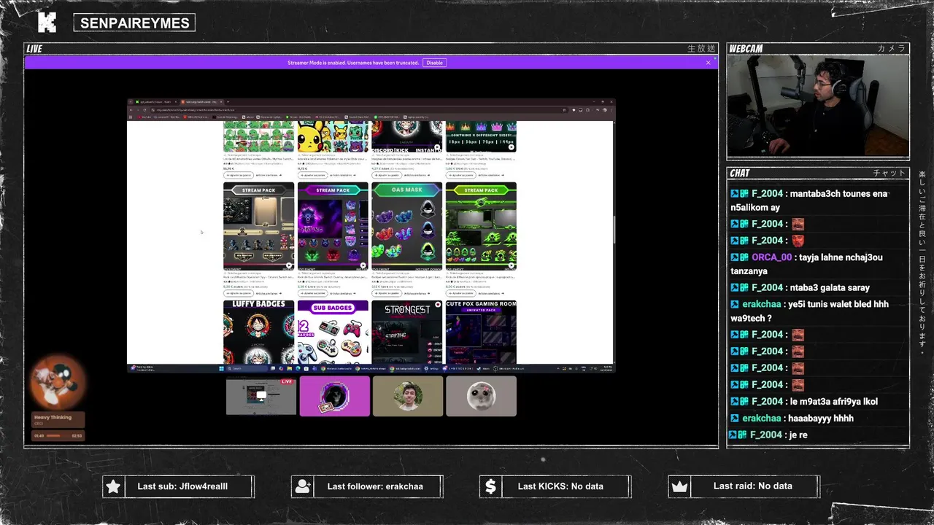Open the CUTE FOX GAMING ROOM listing
Image resolution: width=934 pixels, height=525 pixels.
(481, 332)
